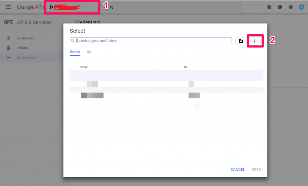The image size is (308, 186).
Task: Open Dashboard in the sidebar
Action: 26,38
